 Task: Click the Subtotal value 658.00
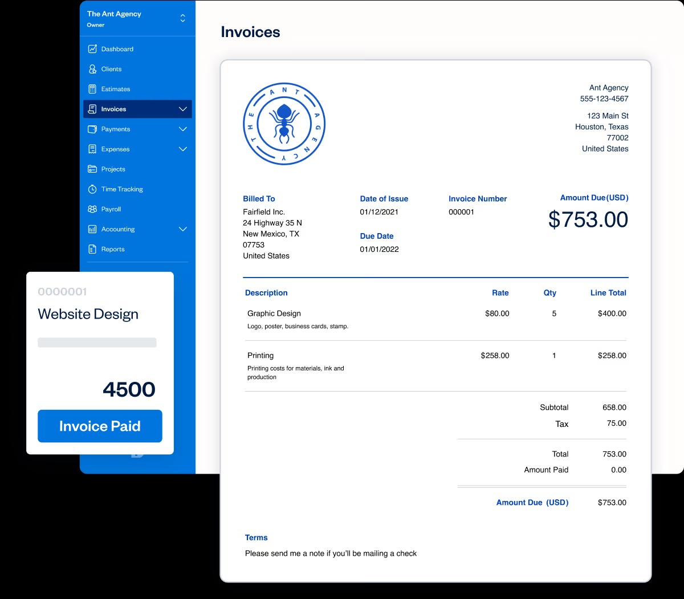click(614, 408)
